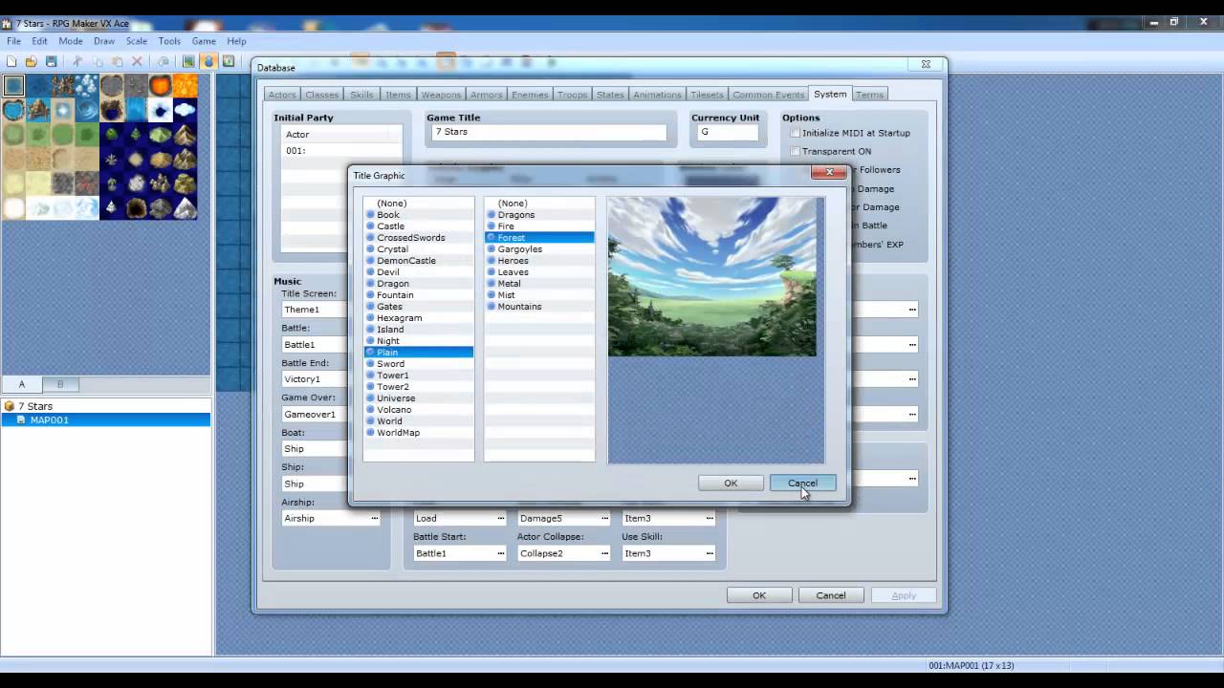
Task: Click OK in the Database window
Action: pyautogui.click(x=758, y=595)
